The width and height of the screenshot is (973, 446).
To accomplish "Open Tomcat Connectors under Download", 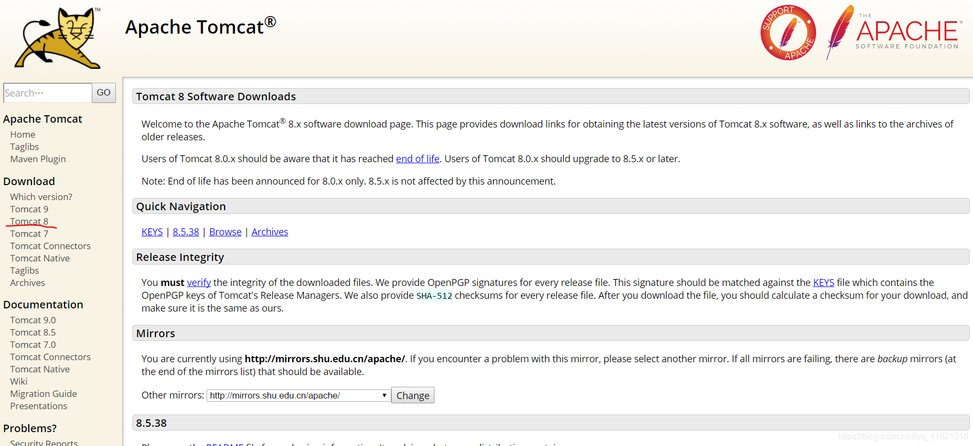I will [x=50, y=246].
